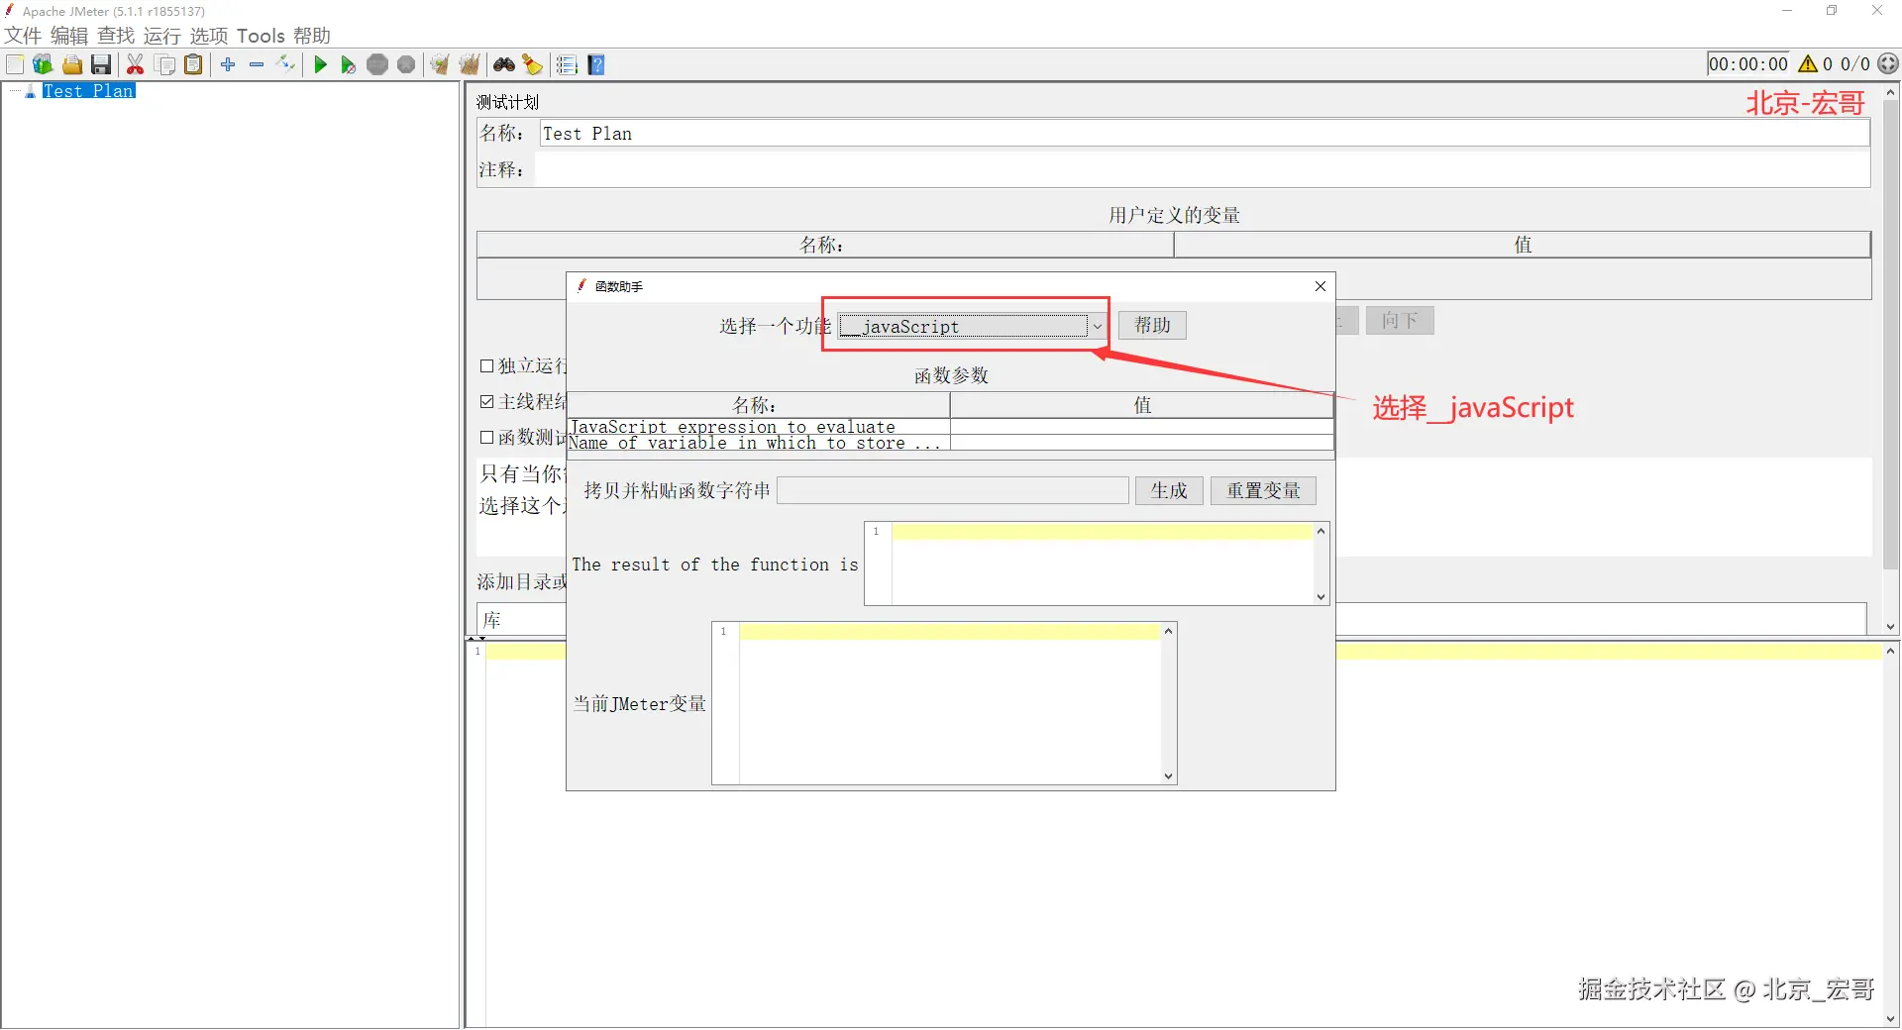Cut with the scissors icon
Image resolution: width=1902 pixels, height=1030 pixels.
(136, 64)
